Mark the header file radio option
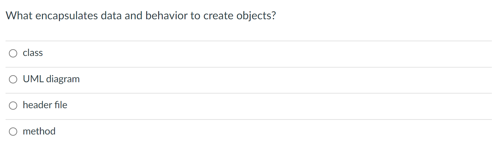 13,106
